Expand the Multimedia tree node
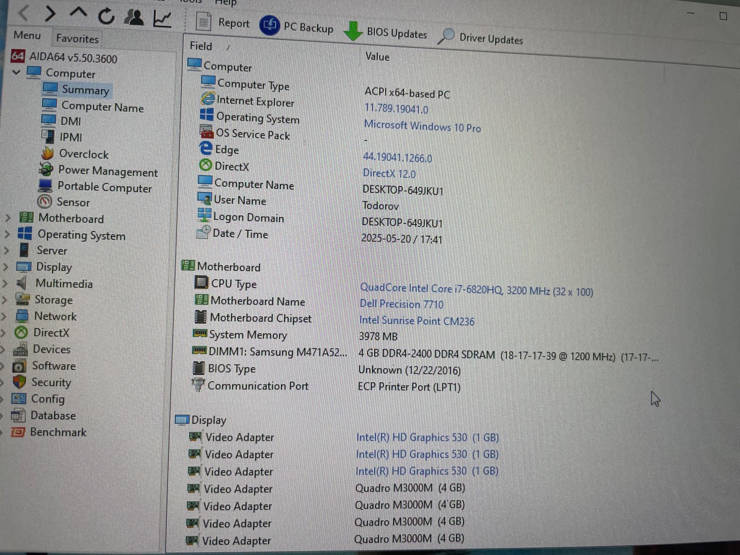The image size is (740, 555). (4, 283)
